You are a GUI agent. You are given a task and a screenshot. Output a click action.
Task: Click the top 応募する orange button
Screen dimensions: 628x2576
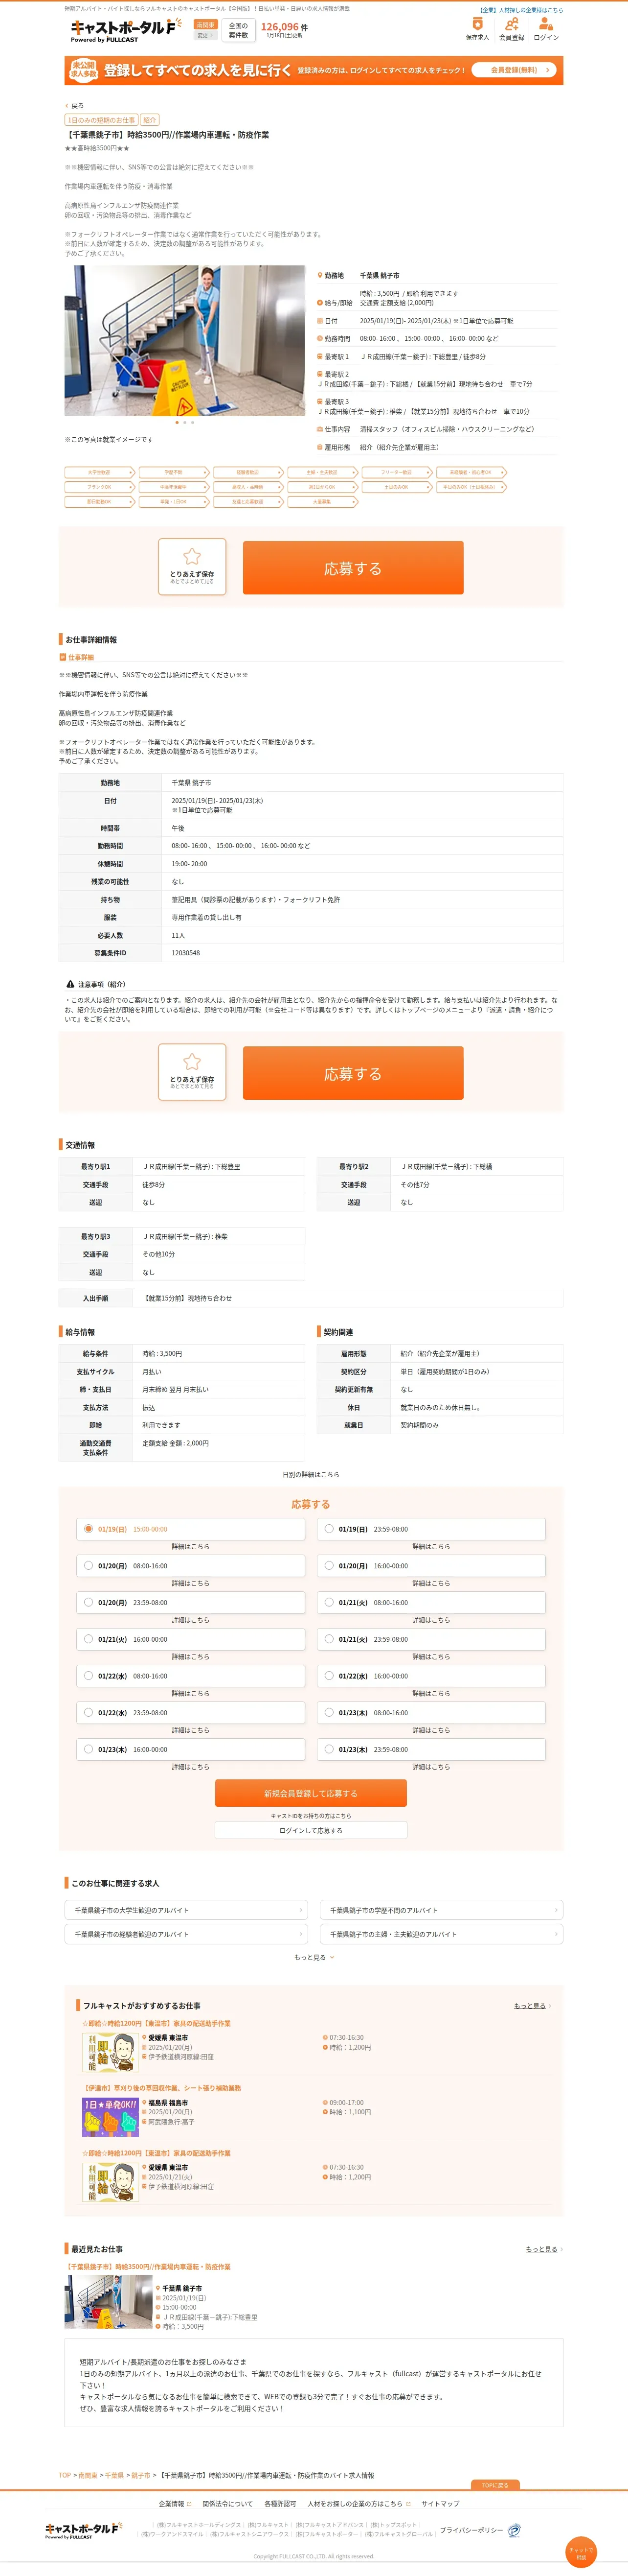353,568
